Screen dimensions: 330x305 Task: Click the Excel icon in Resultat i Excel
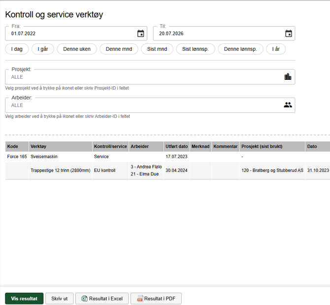pyautogui.click(x=84, y=299)
